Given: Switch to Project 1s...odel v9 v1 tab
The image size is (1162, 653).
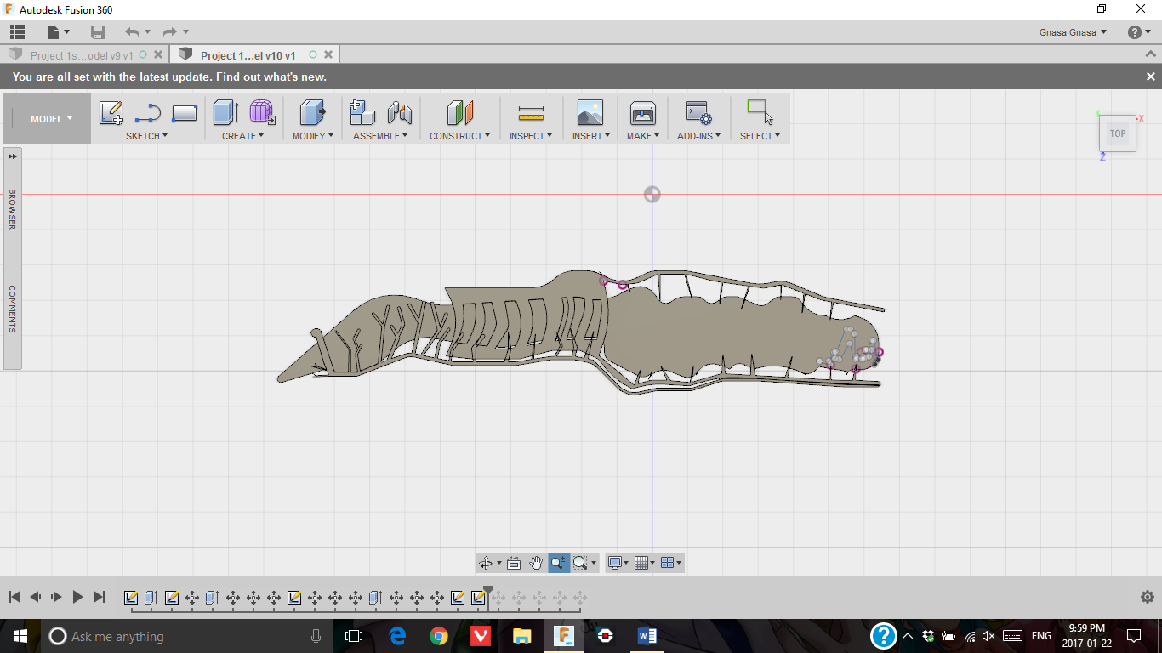Looking at the screenshot, I should 82,55.
